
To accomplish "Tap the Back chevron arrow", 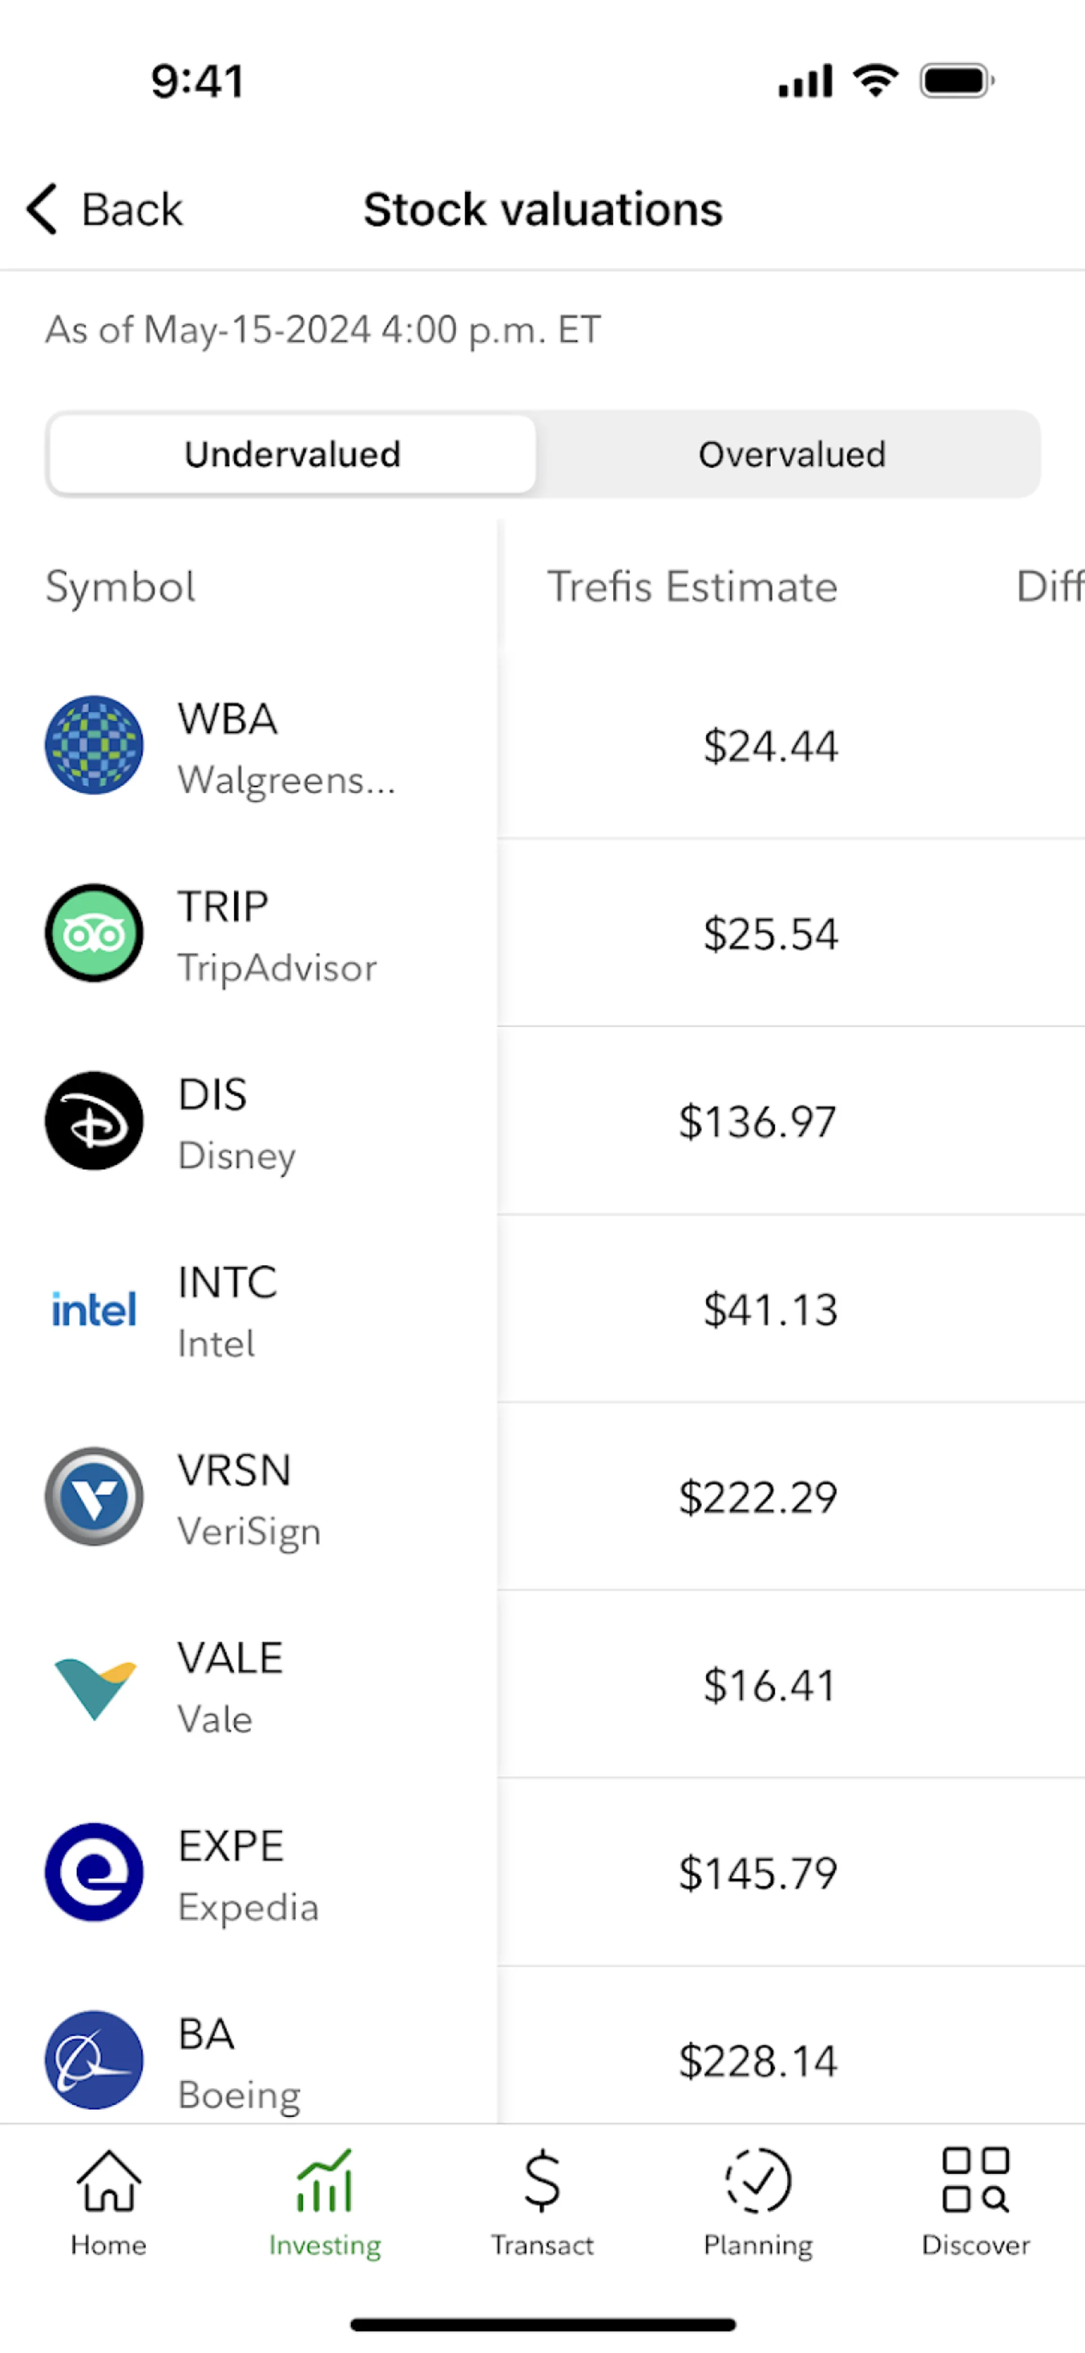I will pos(43,209).
